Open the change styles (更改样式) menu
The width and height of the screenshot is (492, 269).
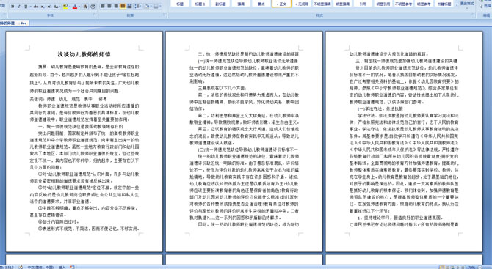coord(467,4)
